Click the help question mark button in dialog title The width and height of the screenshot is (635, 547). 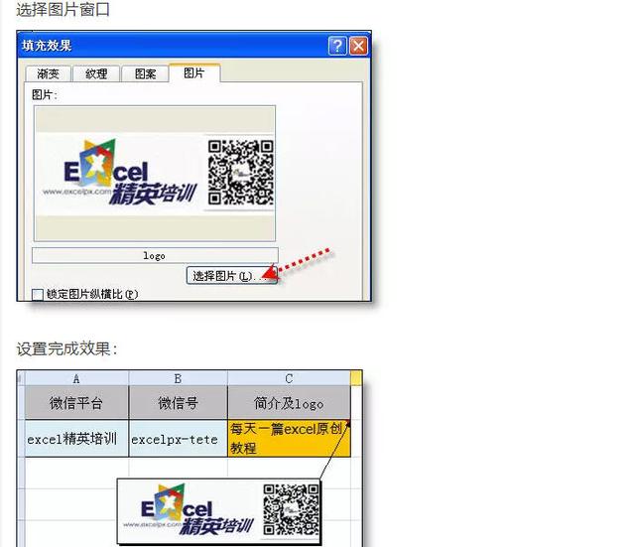(337, 46)
